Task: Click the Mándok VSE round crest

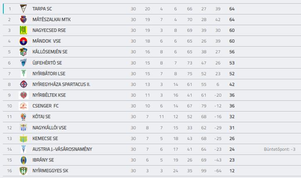Action: coord(23,41)
